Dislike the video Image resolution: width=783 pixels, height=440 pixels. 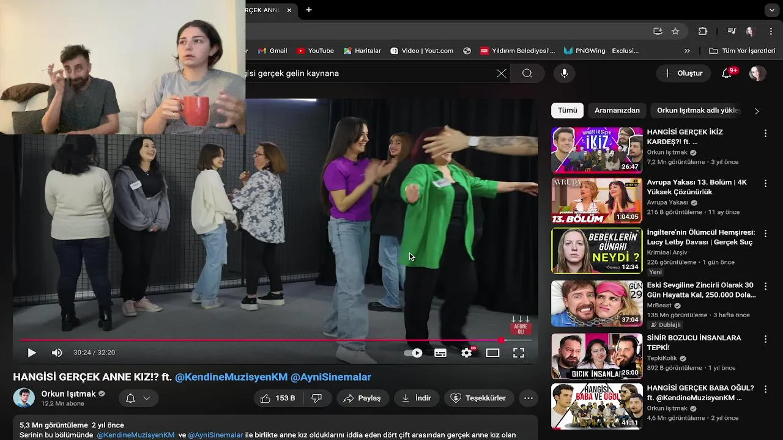coord(317,398)
